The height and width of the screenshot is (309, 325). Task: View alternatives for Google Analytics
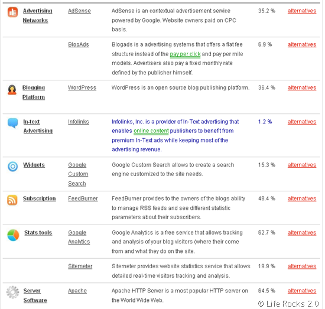[x=302, y=233]
